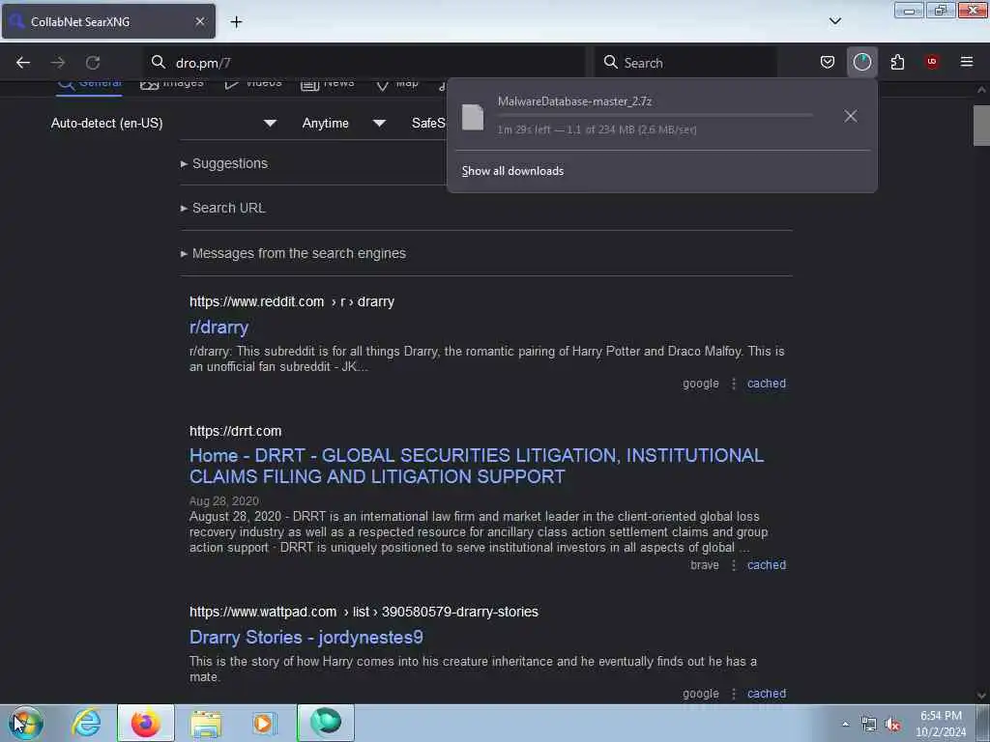Switch to the Videos search tab
Screen dimensions: 990x742
(x=252, y=83)
